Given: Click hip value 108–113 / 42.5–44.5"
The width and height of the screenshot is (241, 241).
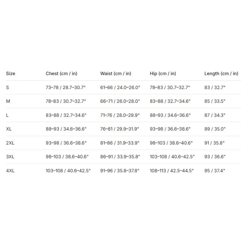Looking at the screenshot, I should click(x=172, y=171).
